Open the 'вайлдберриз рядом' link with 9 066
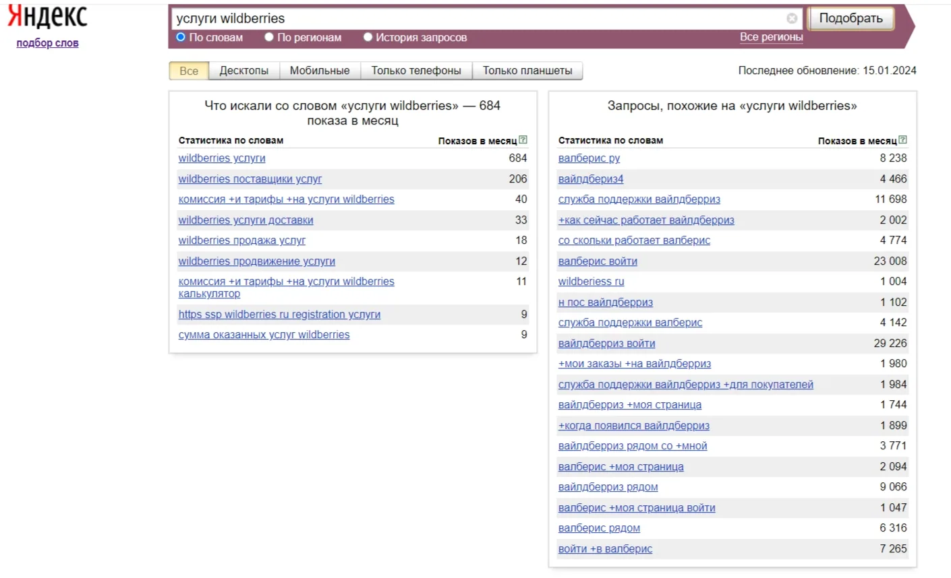This screenshot has height=578, width=951. (608, 487)
